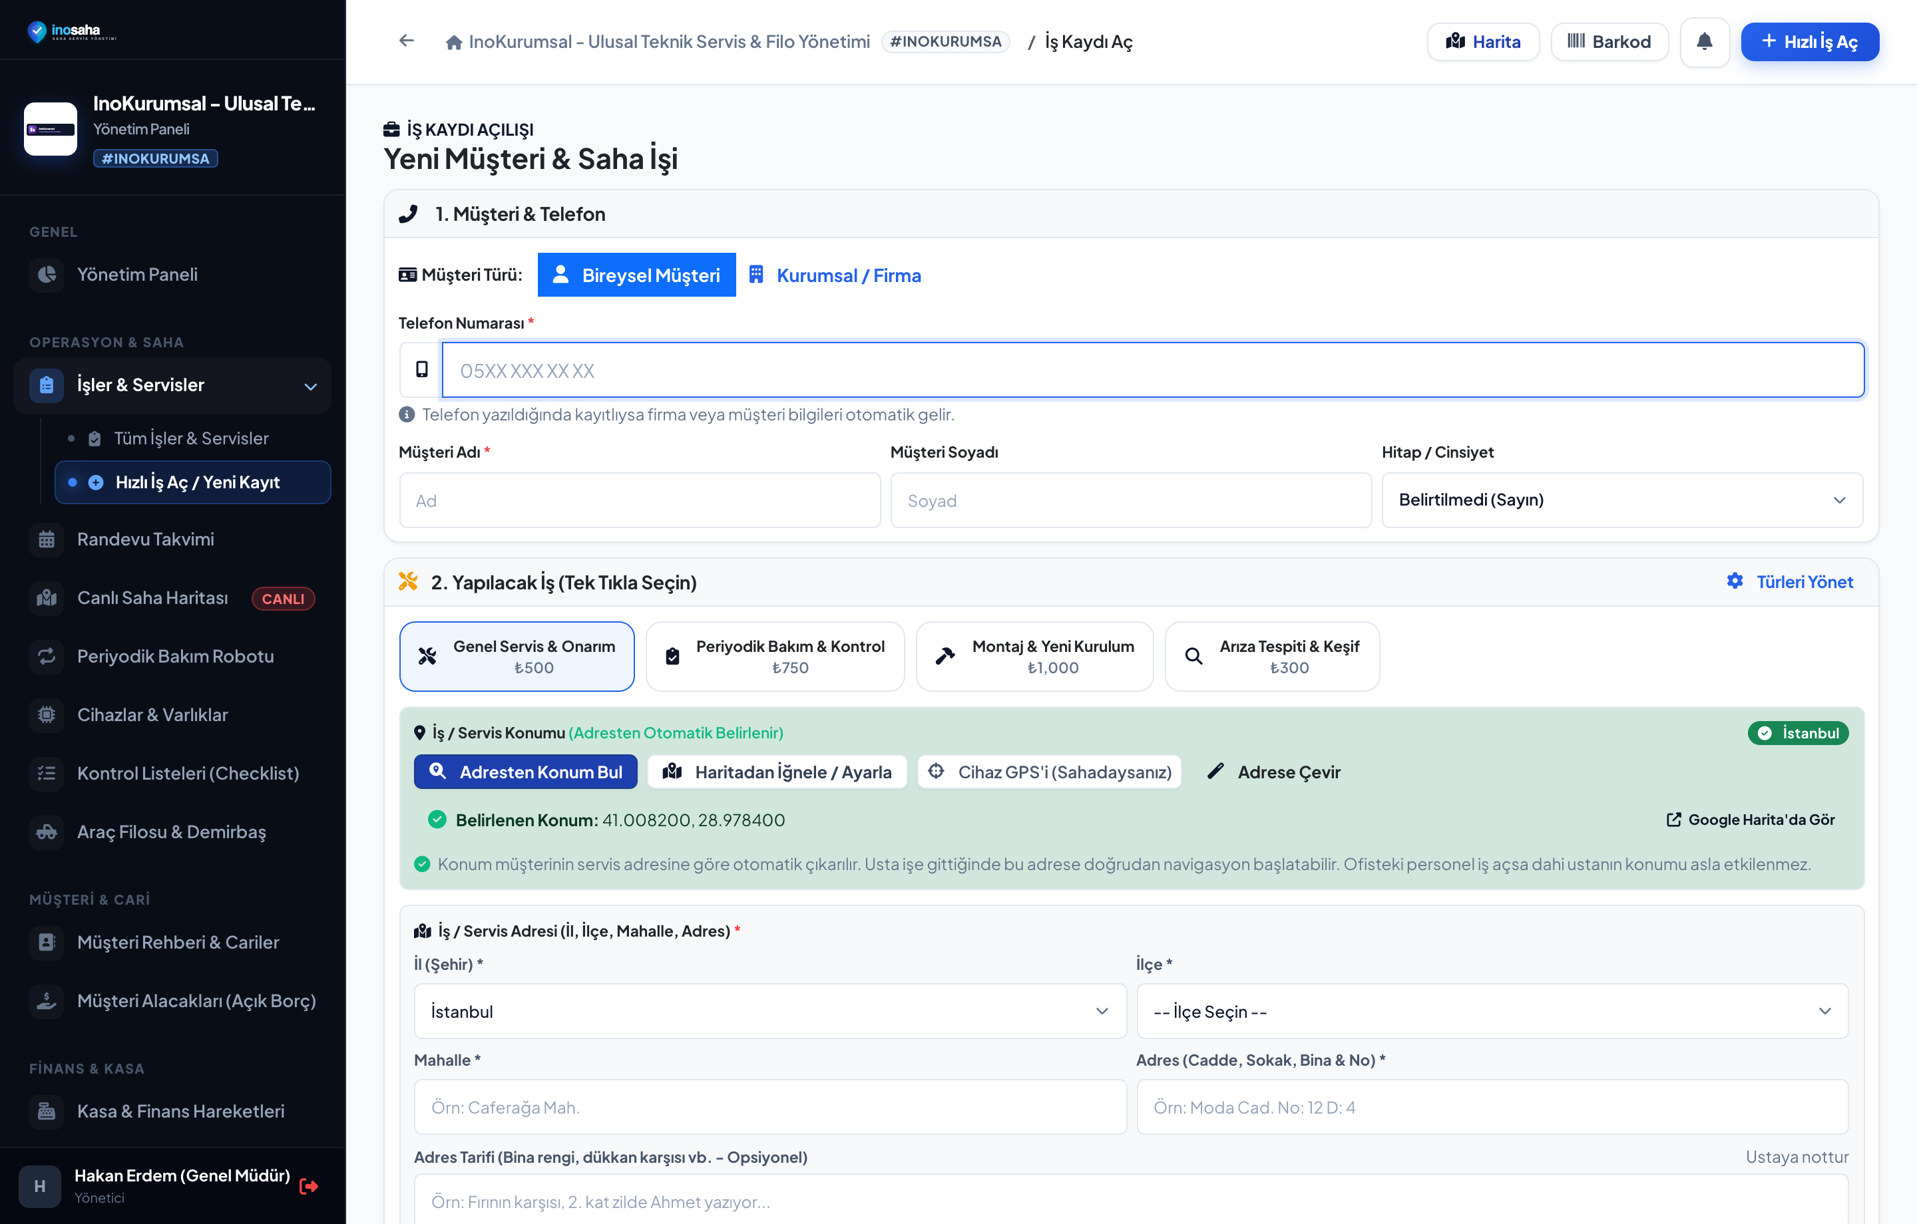Screen dimensions: 1917x1224
Task: Click the Periyodik Bakım Robotu sync icon
Action: pos(47,657)
